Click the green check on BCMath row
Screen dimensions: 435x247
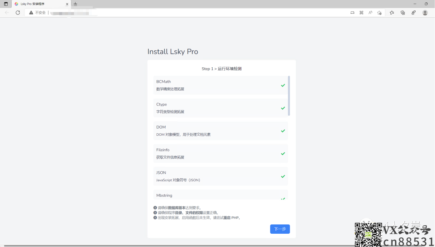point(283,85)
